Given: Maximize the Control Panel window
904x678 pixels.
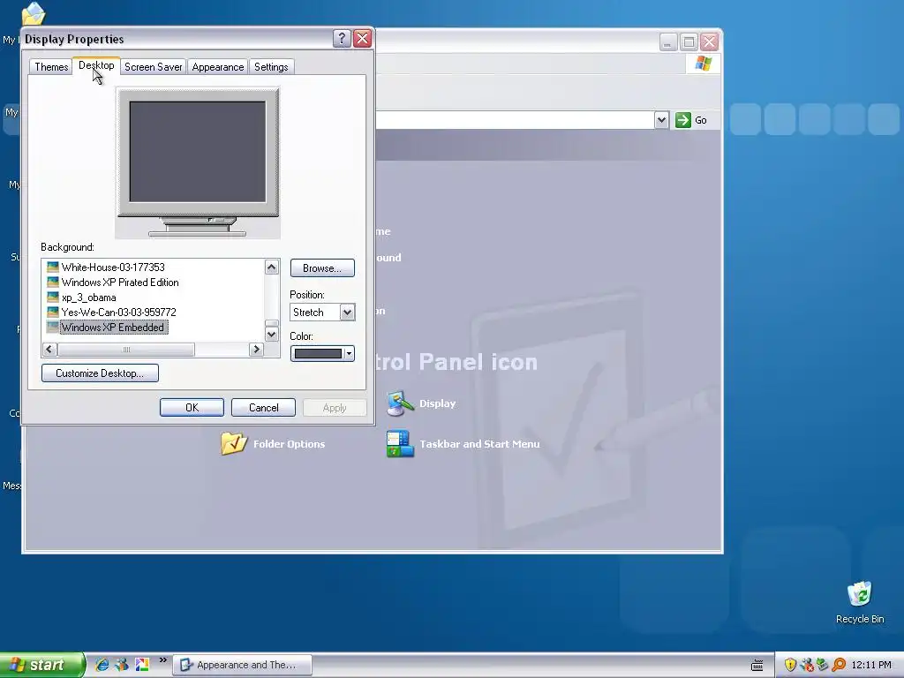Looking at the screenshot, I should 689,41.
